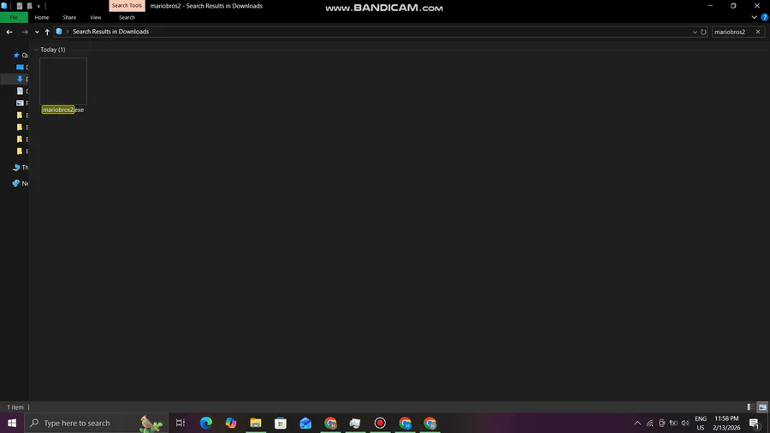Refresh the search results

703,32
